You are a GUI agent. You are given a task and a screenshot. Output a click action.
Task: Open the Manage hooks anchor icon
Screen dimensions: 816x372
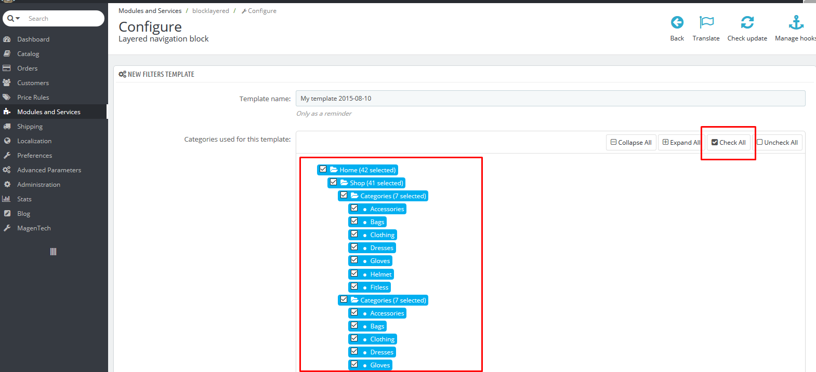pos(796,22)
